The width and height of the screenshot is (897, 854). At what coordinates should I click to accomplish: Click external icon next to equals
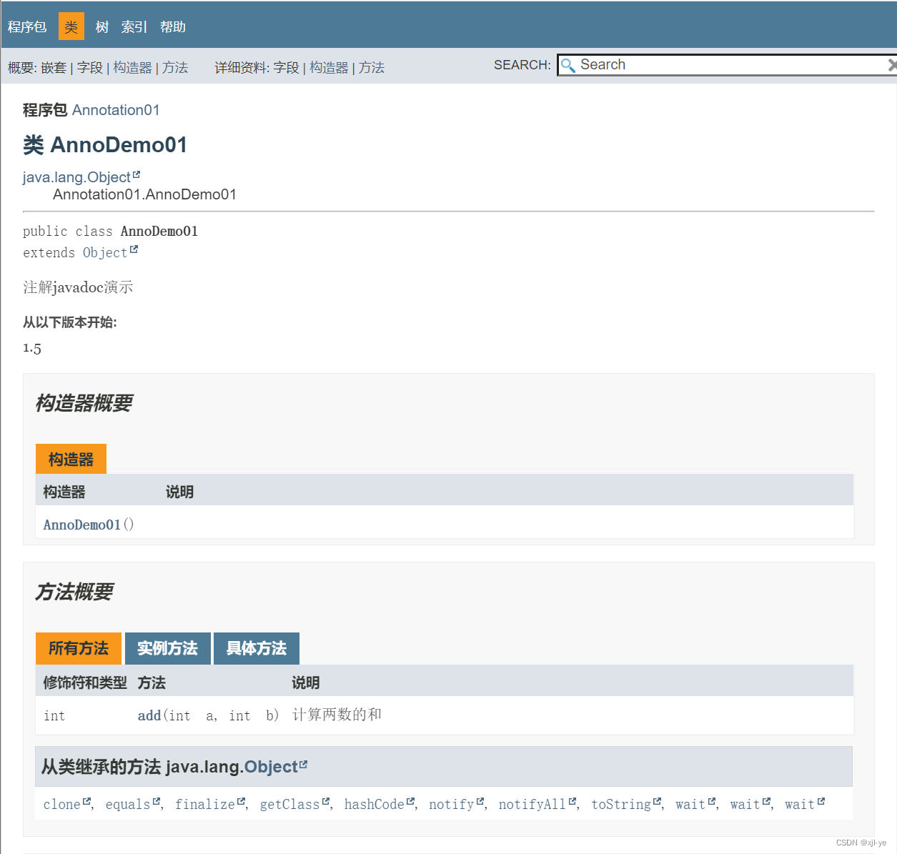[x=156, y=801]
